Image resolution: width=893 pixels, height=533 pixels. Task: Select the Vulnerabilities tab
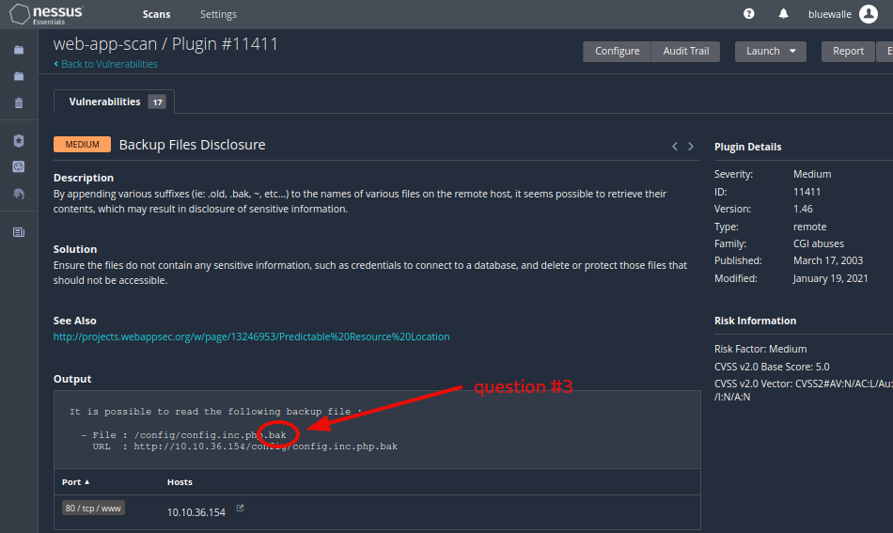click(114, 102)
